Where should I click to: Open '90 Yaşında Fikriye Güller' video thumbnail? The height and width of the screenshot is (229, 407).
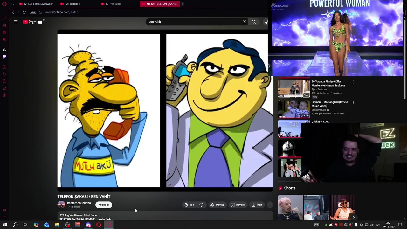[294, 88]
